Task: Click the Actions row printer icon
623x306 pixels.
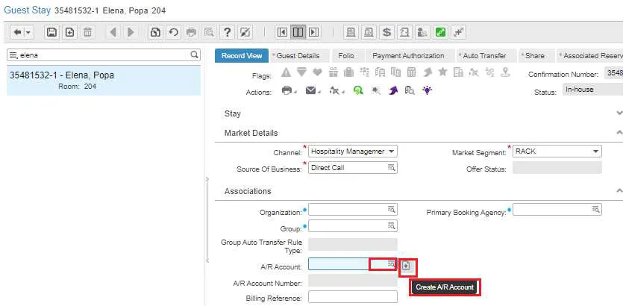Action: click(287, 91)
